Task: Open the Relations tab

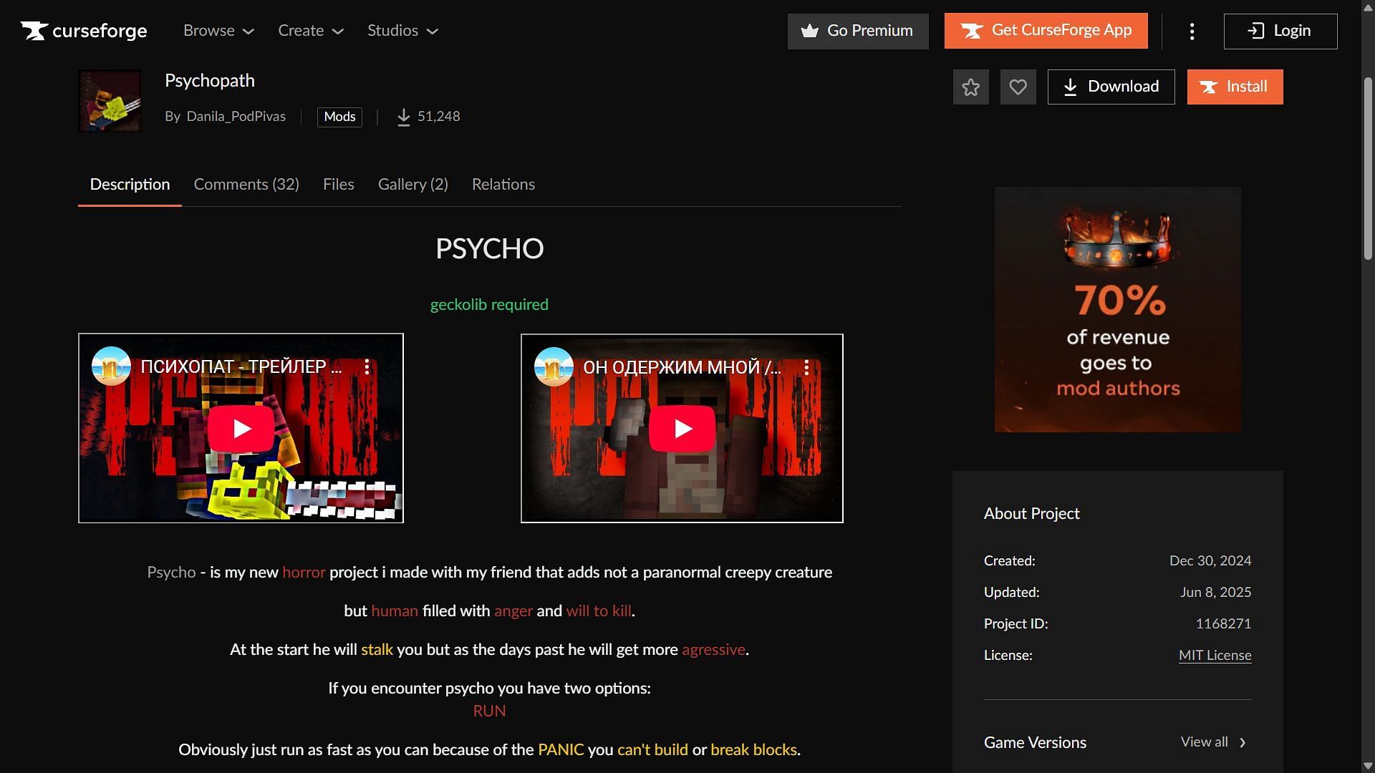Action: coord(503,185)
